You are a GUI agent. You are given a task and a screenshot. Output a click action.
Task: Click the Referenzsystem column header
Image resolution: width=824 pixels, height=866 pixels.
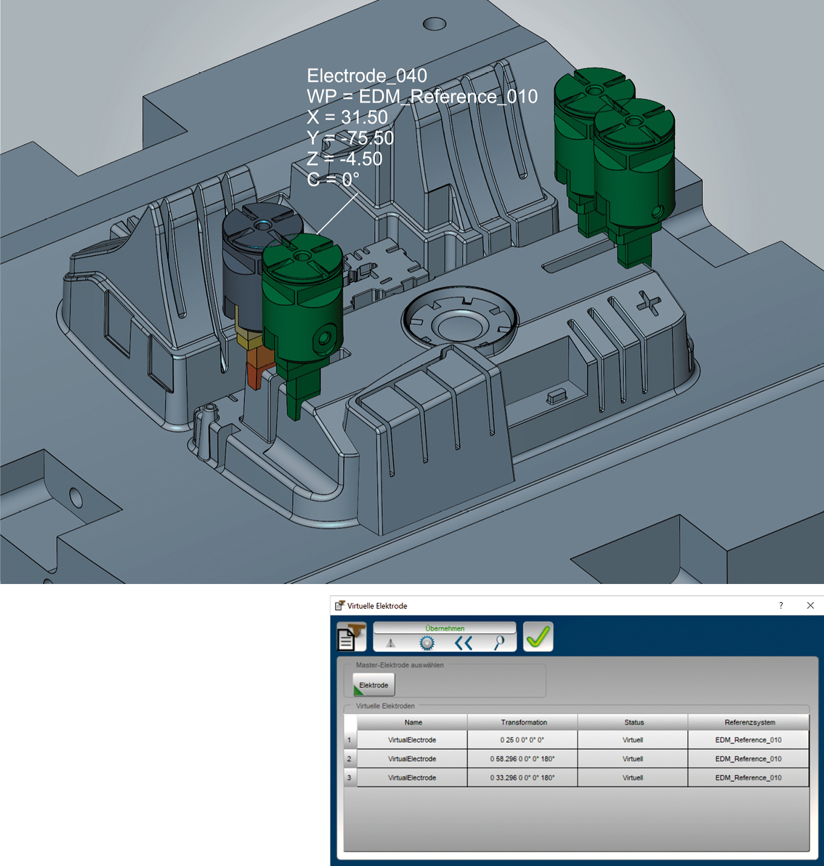[749, 722]
